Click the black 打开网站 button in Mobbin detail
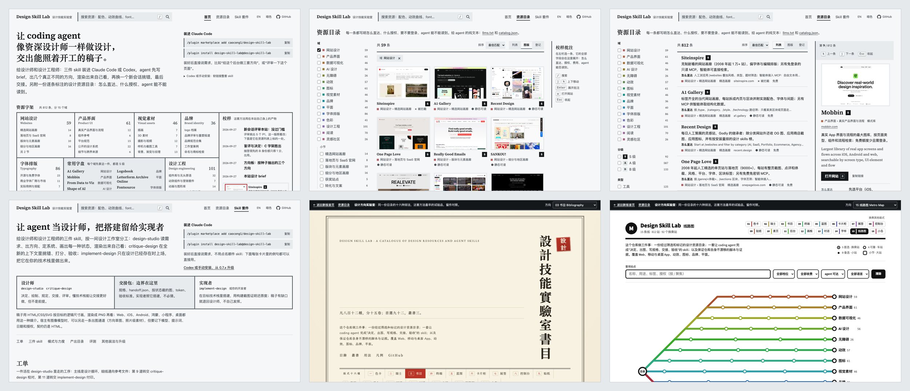Image resolution: width=910 pixels, height=391 pixels. [x=834, y=176]
